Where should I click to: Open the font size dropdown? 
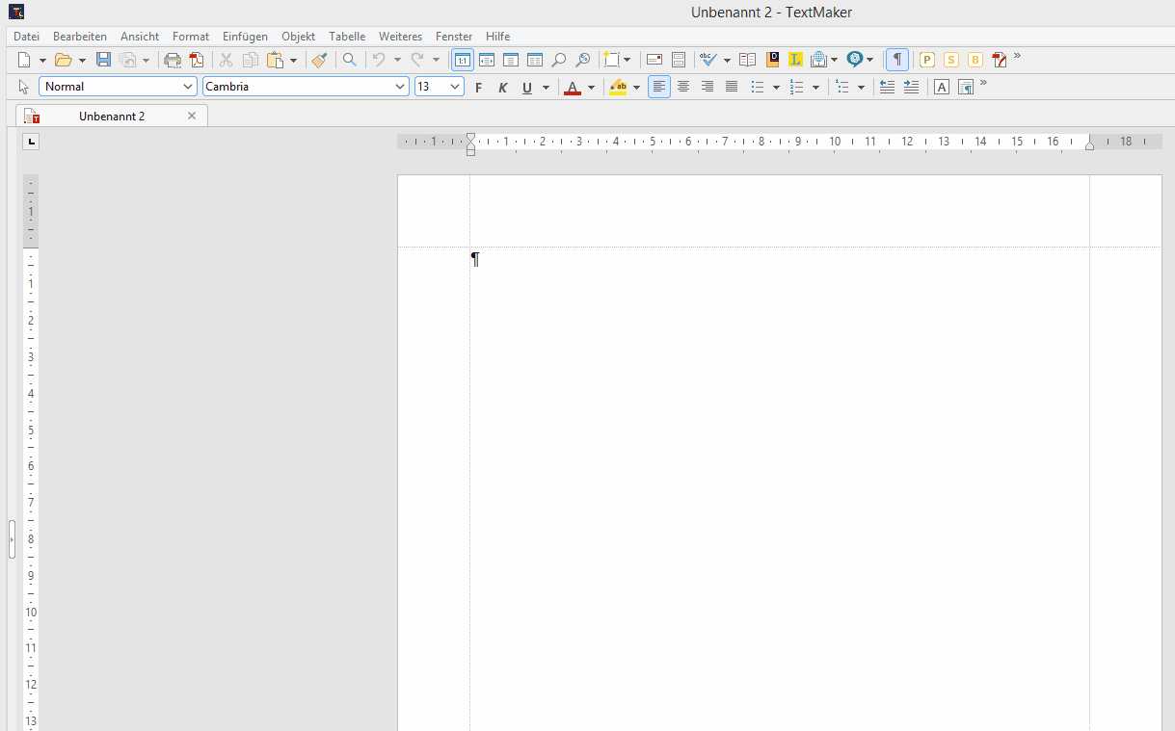tap(455, 87)
